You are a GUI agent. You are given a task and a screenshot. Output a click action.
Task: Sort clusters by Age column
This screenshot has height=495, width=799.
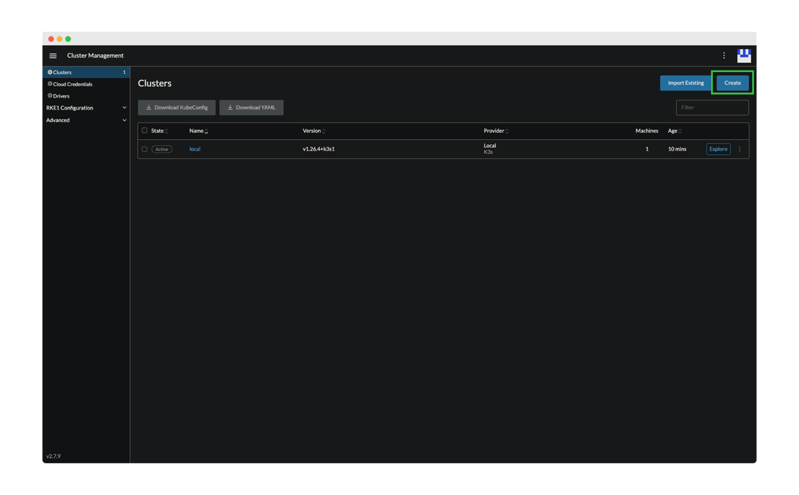(675, 131)
